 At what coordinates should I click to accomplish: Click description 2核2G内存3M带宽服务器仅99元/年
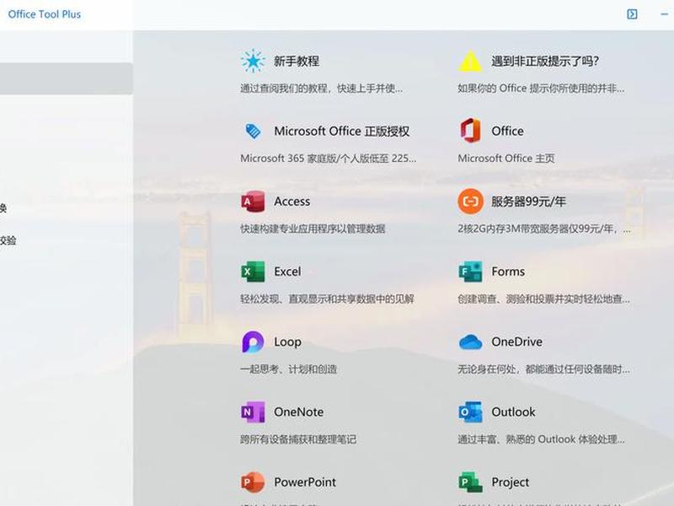(543, 229)
